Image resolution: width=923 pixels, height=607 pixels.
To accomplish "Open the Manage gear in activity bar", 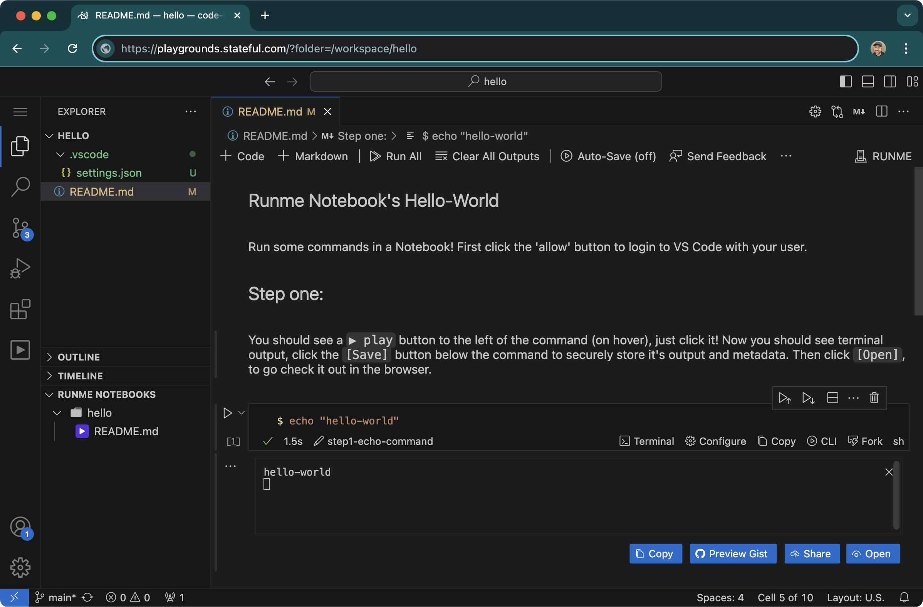I will 20,567.
